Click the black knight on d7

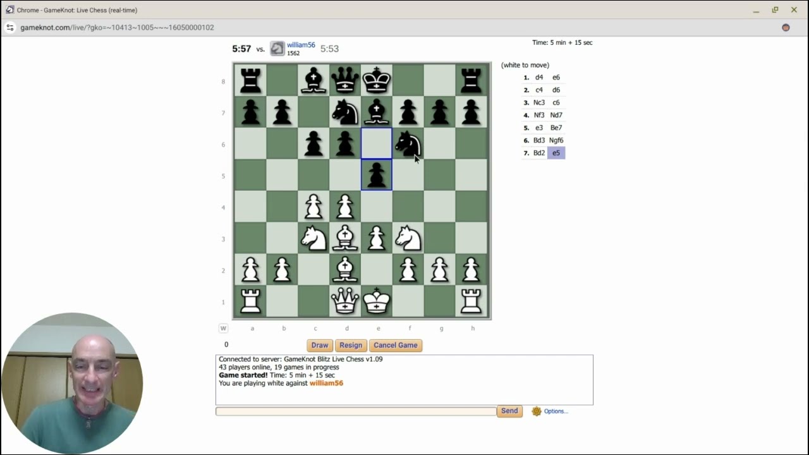click(x=345, y=112)
